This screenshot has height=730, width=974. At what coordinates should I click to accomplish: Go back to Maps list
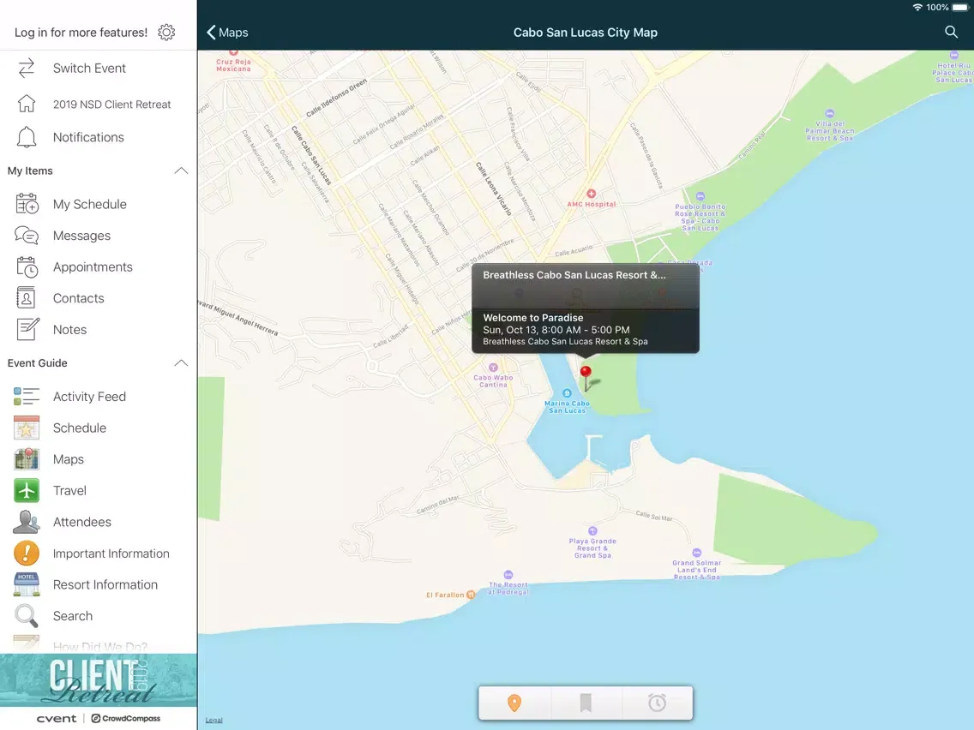(227, 33)
